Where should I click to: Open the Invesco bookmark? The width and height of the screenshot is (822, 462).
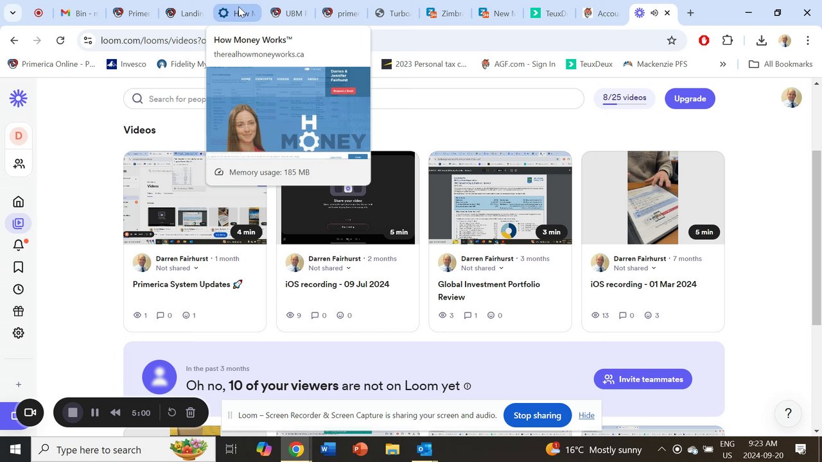(x=127, y=64)
